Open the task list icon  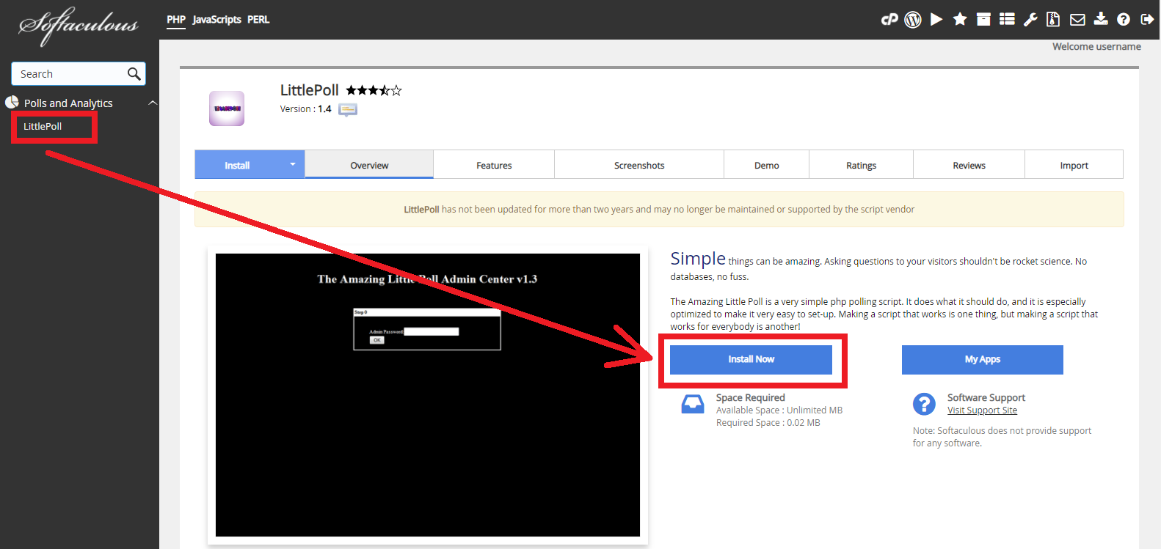pyautogui.click(x=1007, y=20)
